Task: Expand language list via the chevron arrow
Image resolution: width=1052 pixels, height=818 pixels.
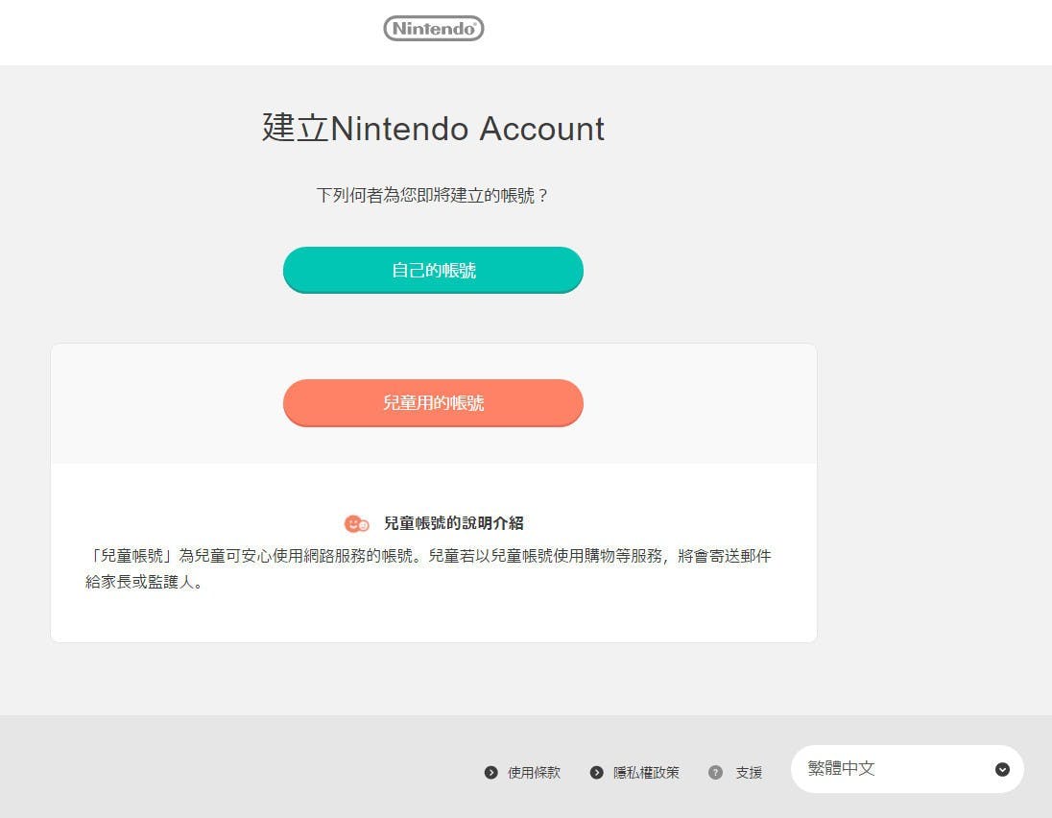Action: 1002,770
